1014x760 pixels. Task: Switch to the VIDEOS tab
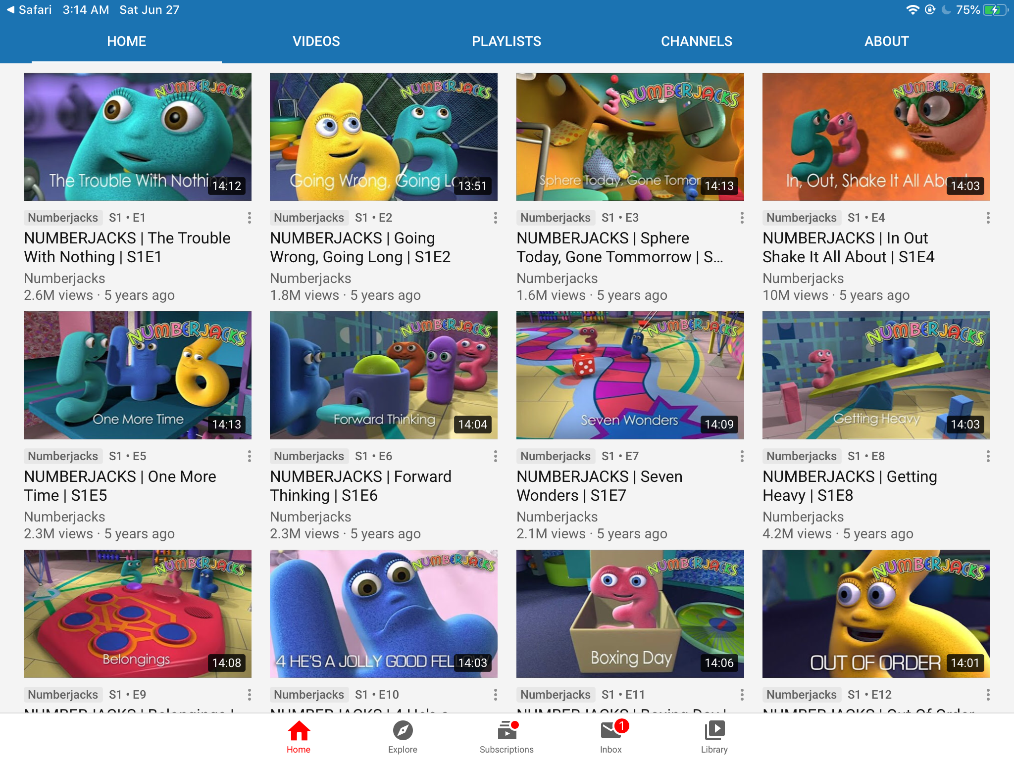[316, 42]
